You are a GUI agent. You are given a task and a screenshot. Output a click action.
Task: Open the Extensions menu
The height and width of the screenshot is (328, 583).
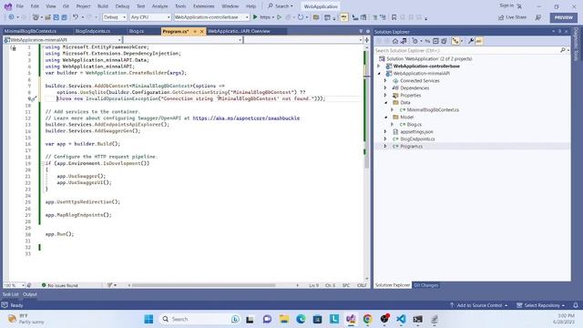coord(204,6)
